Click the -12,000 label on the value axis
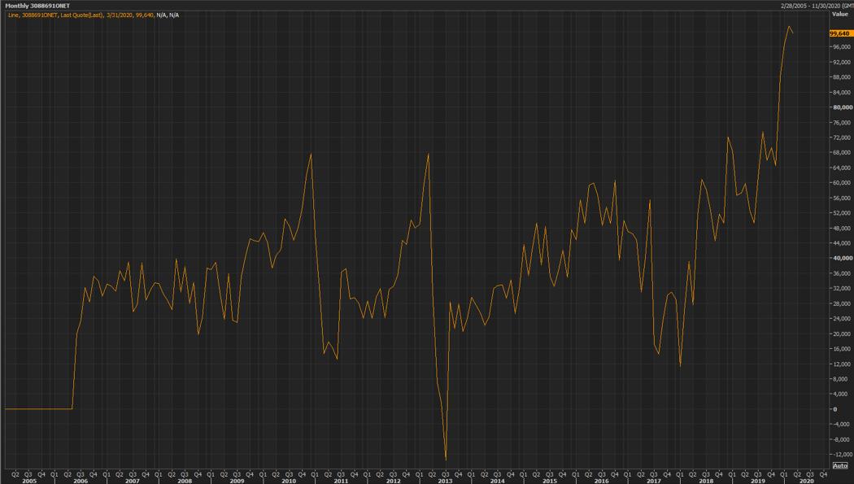 [x=842, y=454]
